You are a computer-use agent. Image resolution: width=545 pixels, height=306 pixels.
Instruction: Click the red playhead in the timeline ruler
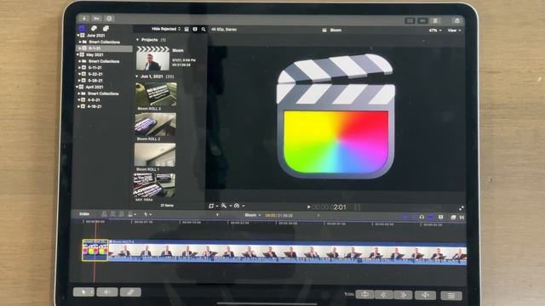[x=95, y=223]
